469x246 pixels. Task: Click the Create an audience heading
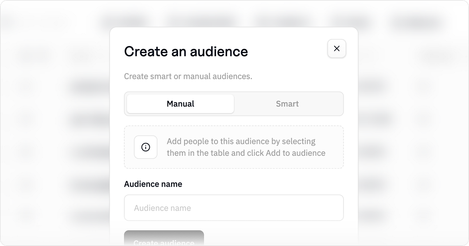pyautogui.click(x=186, y=51)
